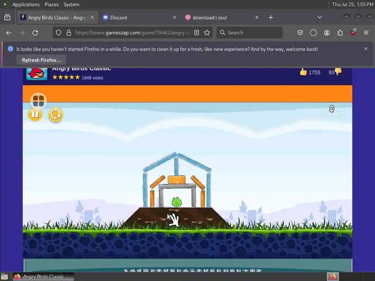Focus the gameszap.com address bar
The image size is (375, 281).
133,33
